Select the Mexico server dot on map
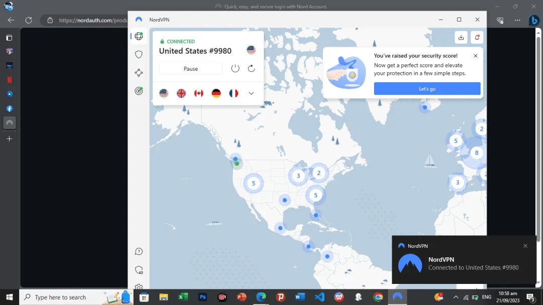This screenshot has height=305, width=543. (x=280, y=228)
